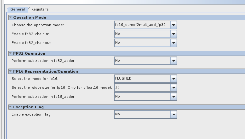Open the operation mode dropdown arrow

click(174, 25)
